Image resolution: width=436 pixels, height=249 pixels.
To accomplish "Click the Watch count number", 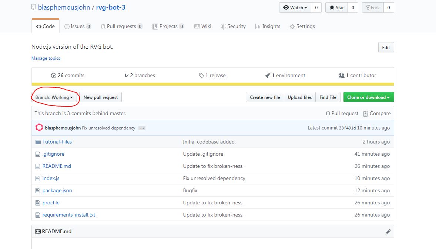I will click(x=316, y=7).
